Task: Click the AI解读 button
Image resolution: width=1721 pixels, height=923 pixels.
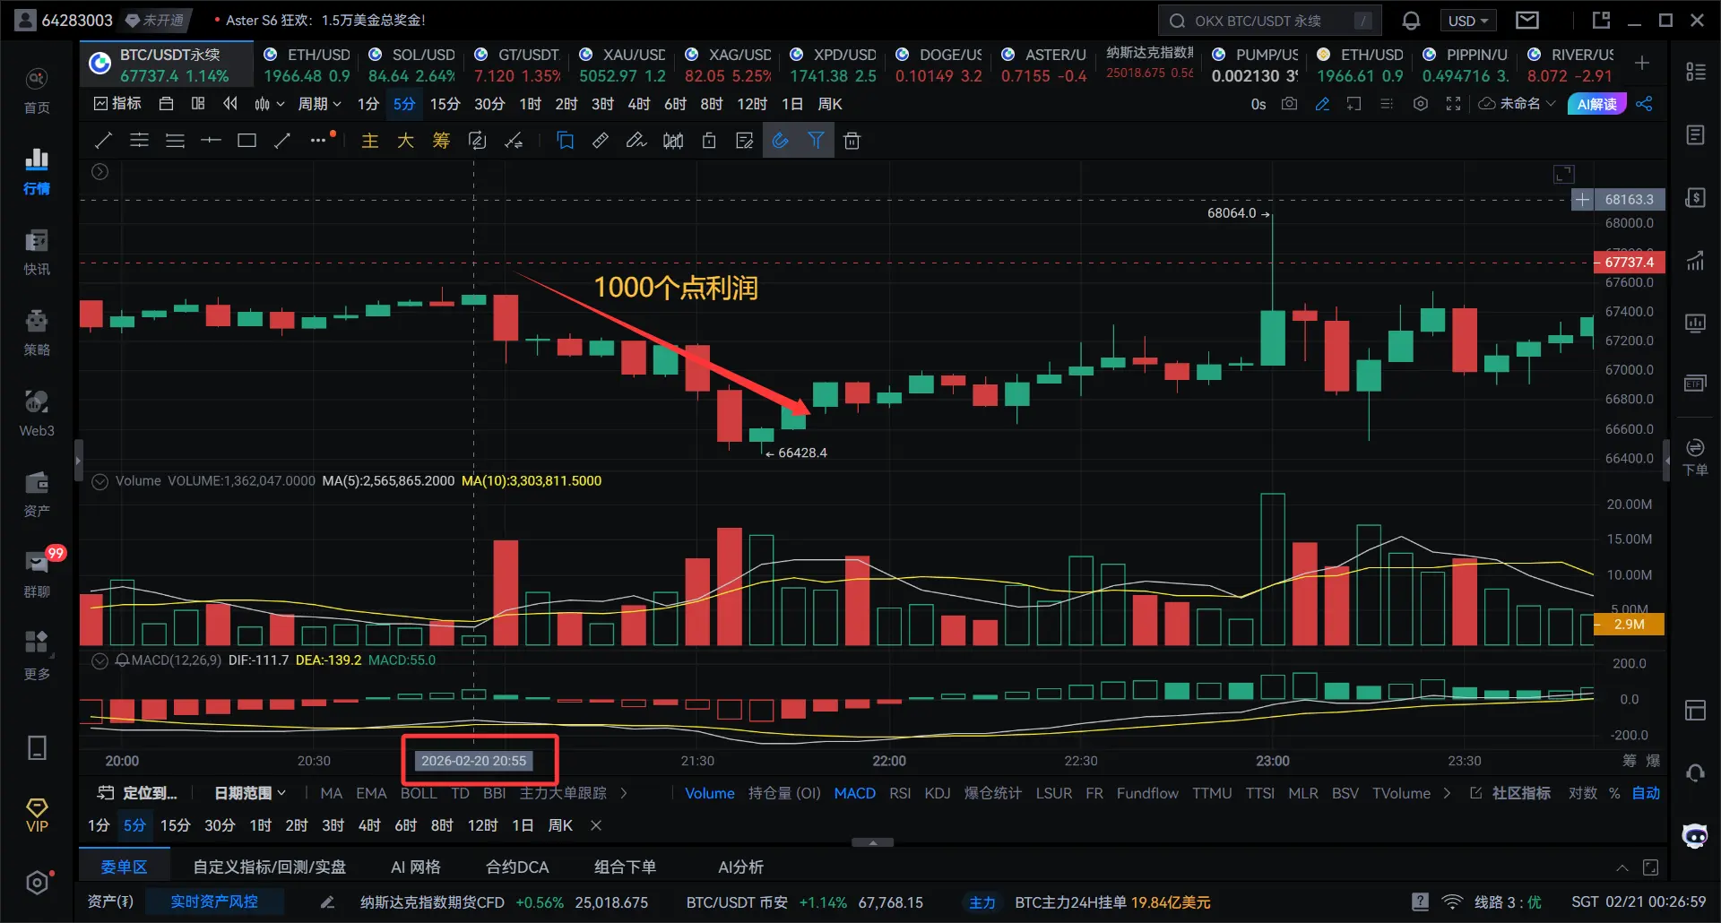Action: point(1596,104)
